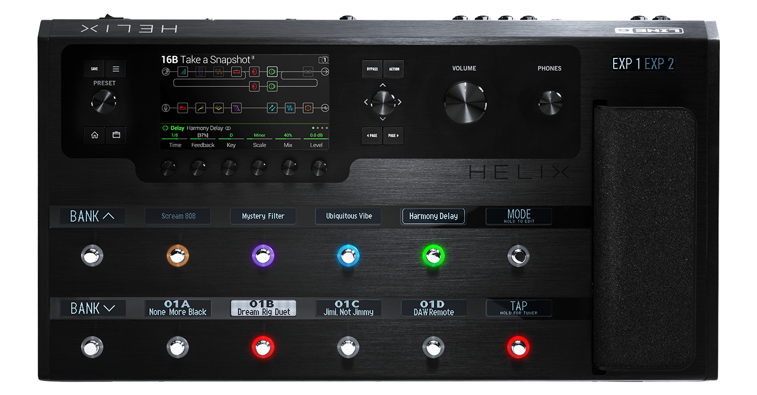Screen dimensions: 757x395
Task: Step on the 01A None More Black footswitch
Action: click(178, 347)
